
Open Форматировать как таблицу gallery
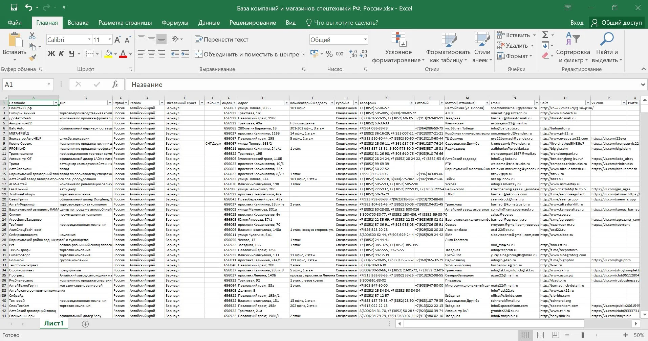click(448, 47)
